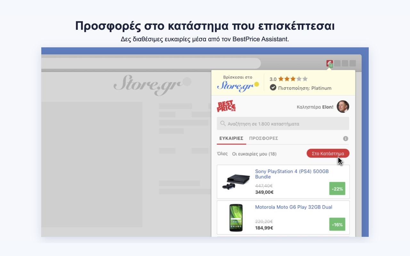Click the PlayStation 4 product thumbnail
This screenshot has height=256, width=410.
[x=236, y=181]
